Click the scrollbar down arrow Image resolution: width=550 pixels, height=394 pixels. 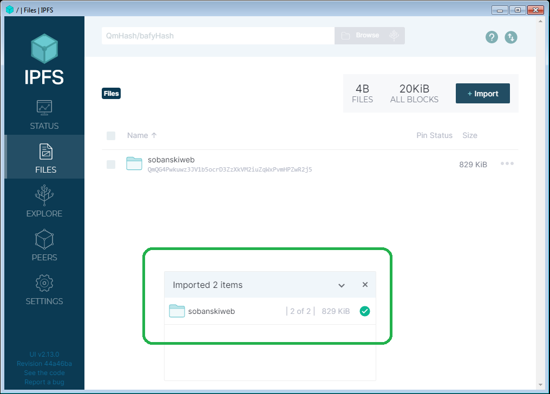click(540, 385)
